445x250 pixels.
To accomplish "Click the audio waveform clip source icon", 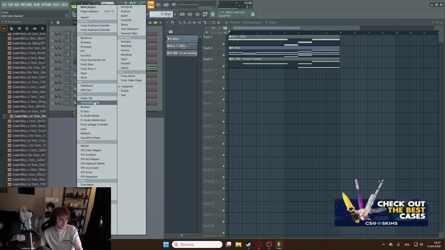I will [213, 28].
